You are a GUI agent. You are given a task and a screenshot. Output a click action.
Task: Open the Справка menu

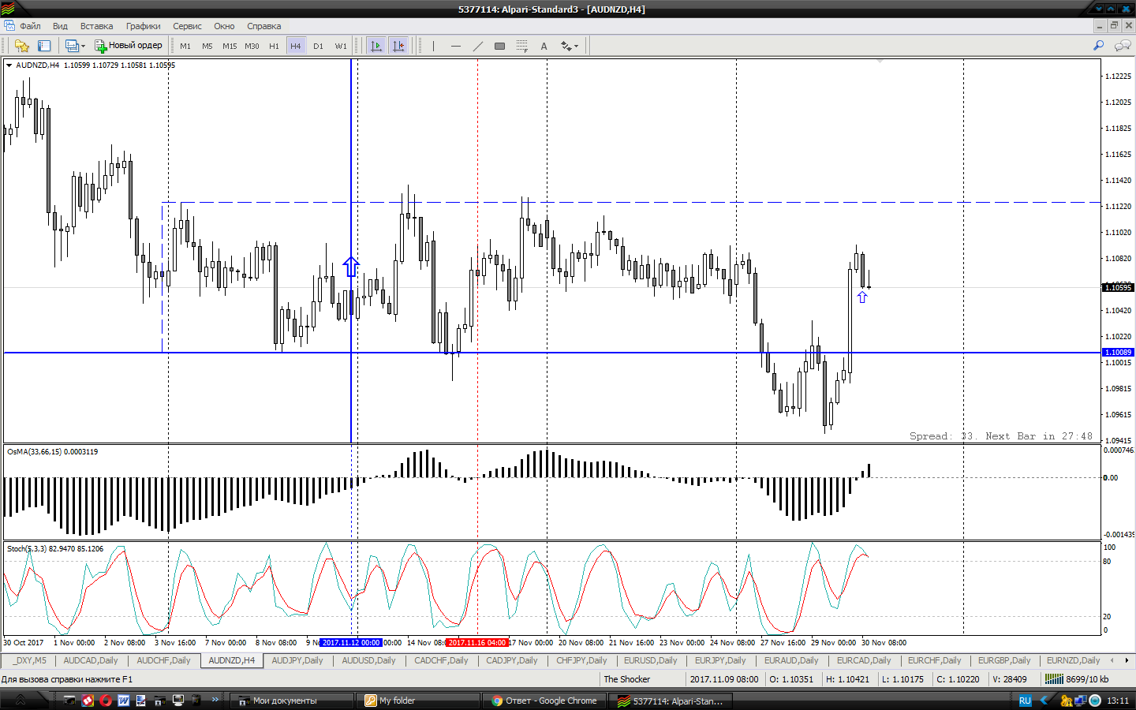coord(263,26)
